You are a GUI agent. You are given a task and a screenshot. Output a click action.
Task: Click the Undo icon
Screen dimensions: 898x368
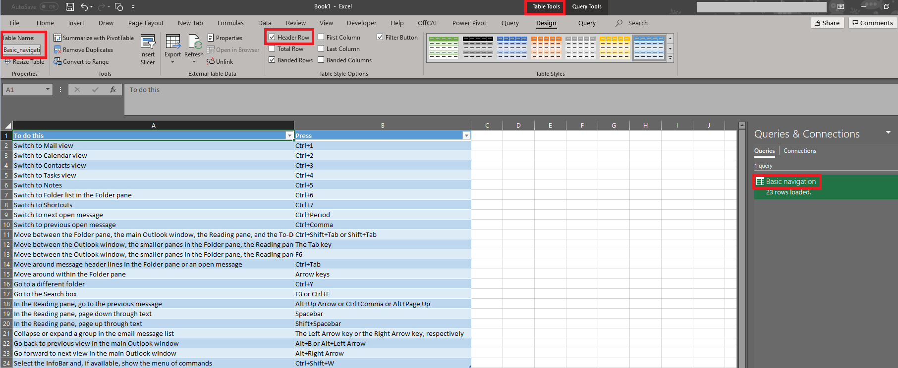point(84,7)
